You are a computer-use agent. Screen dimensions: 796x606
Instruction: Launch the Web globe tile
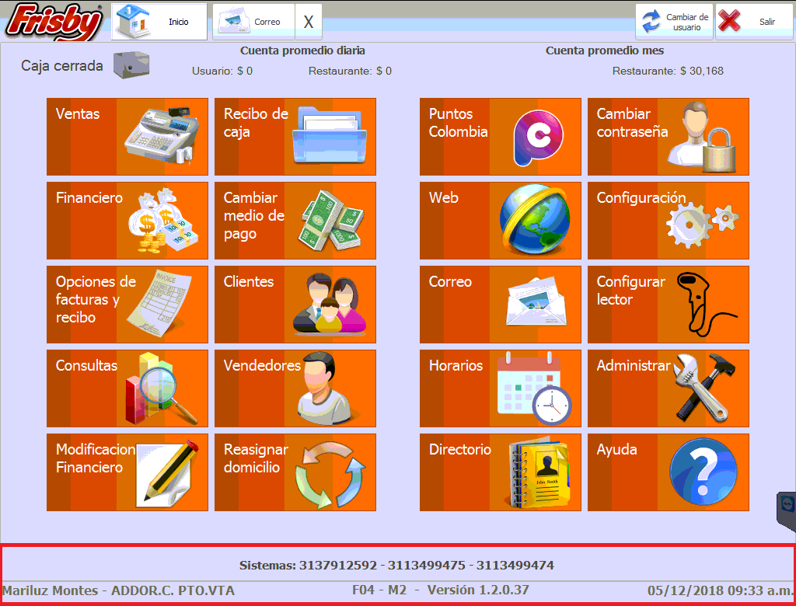pos(501,221)
